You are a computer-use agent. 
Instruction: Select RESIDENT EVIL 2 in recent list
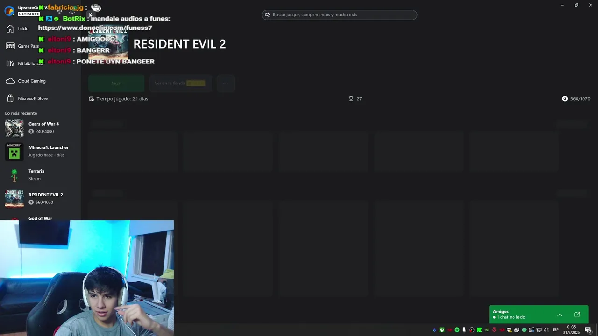40,198
